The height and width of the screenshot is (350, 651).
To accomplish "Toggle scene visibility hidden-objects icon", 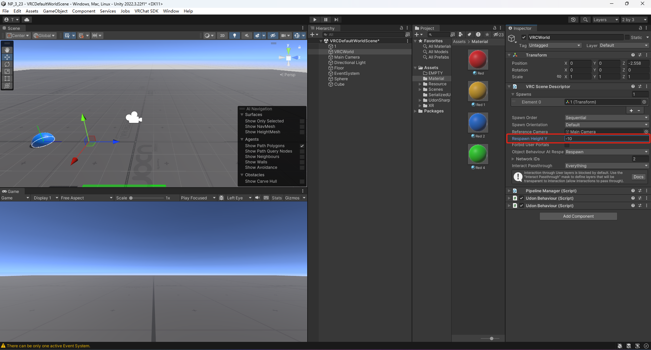I will [273, 36].
